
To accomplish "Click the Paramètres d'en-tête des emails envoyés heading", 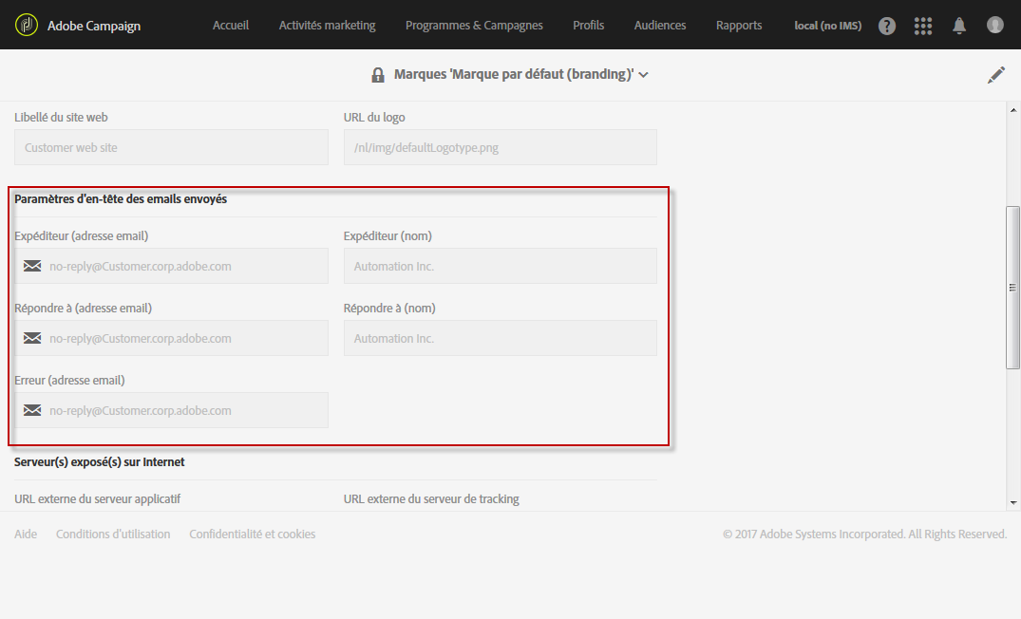I will pyautogui.click(x=121, y=199).
